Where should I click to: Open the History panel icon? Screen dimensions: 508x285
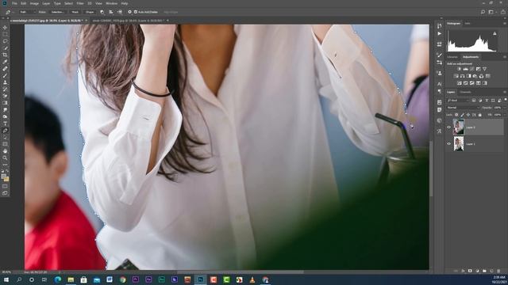[x=439, y=26]
